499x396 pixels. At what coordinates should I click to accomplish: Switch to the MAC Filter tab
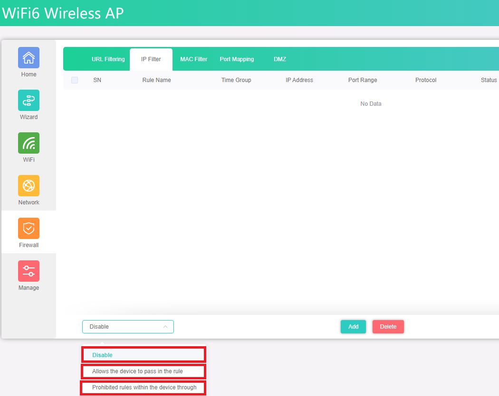point(193,59)
